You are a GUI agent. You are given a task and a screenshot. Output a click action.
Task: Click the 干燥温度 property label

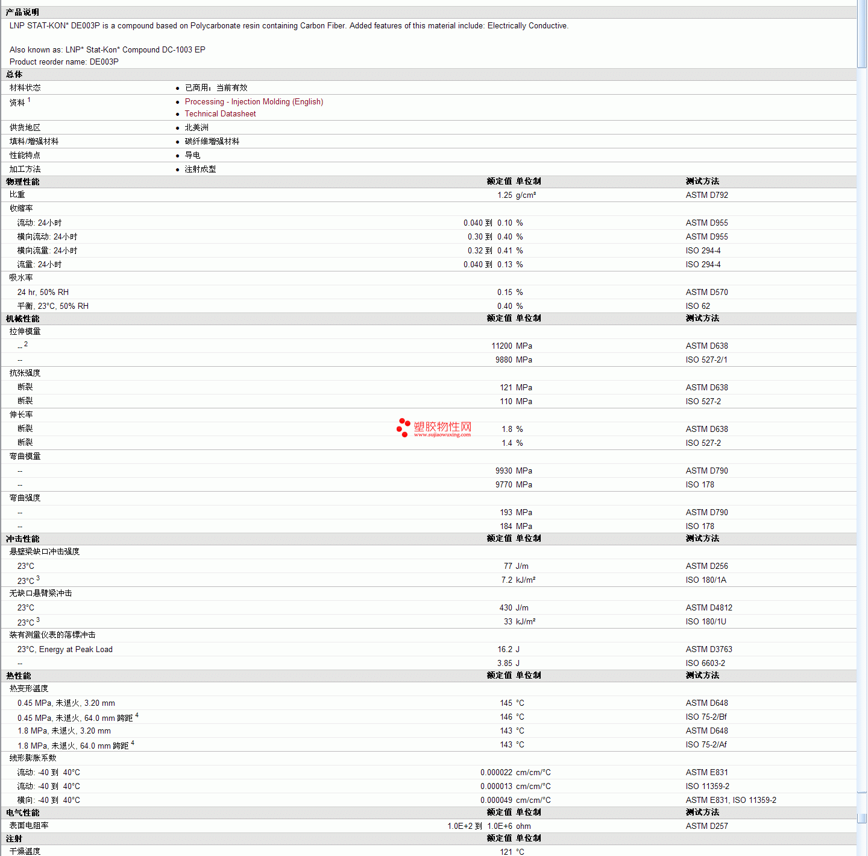pyautogui.click(x=25, y=851)
